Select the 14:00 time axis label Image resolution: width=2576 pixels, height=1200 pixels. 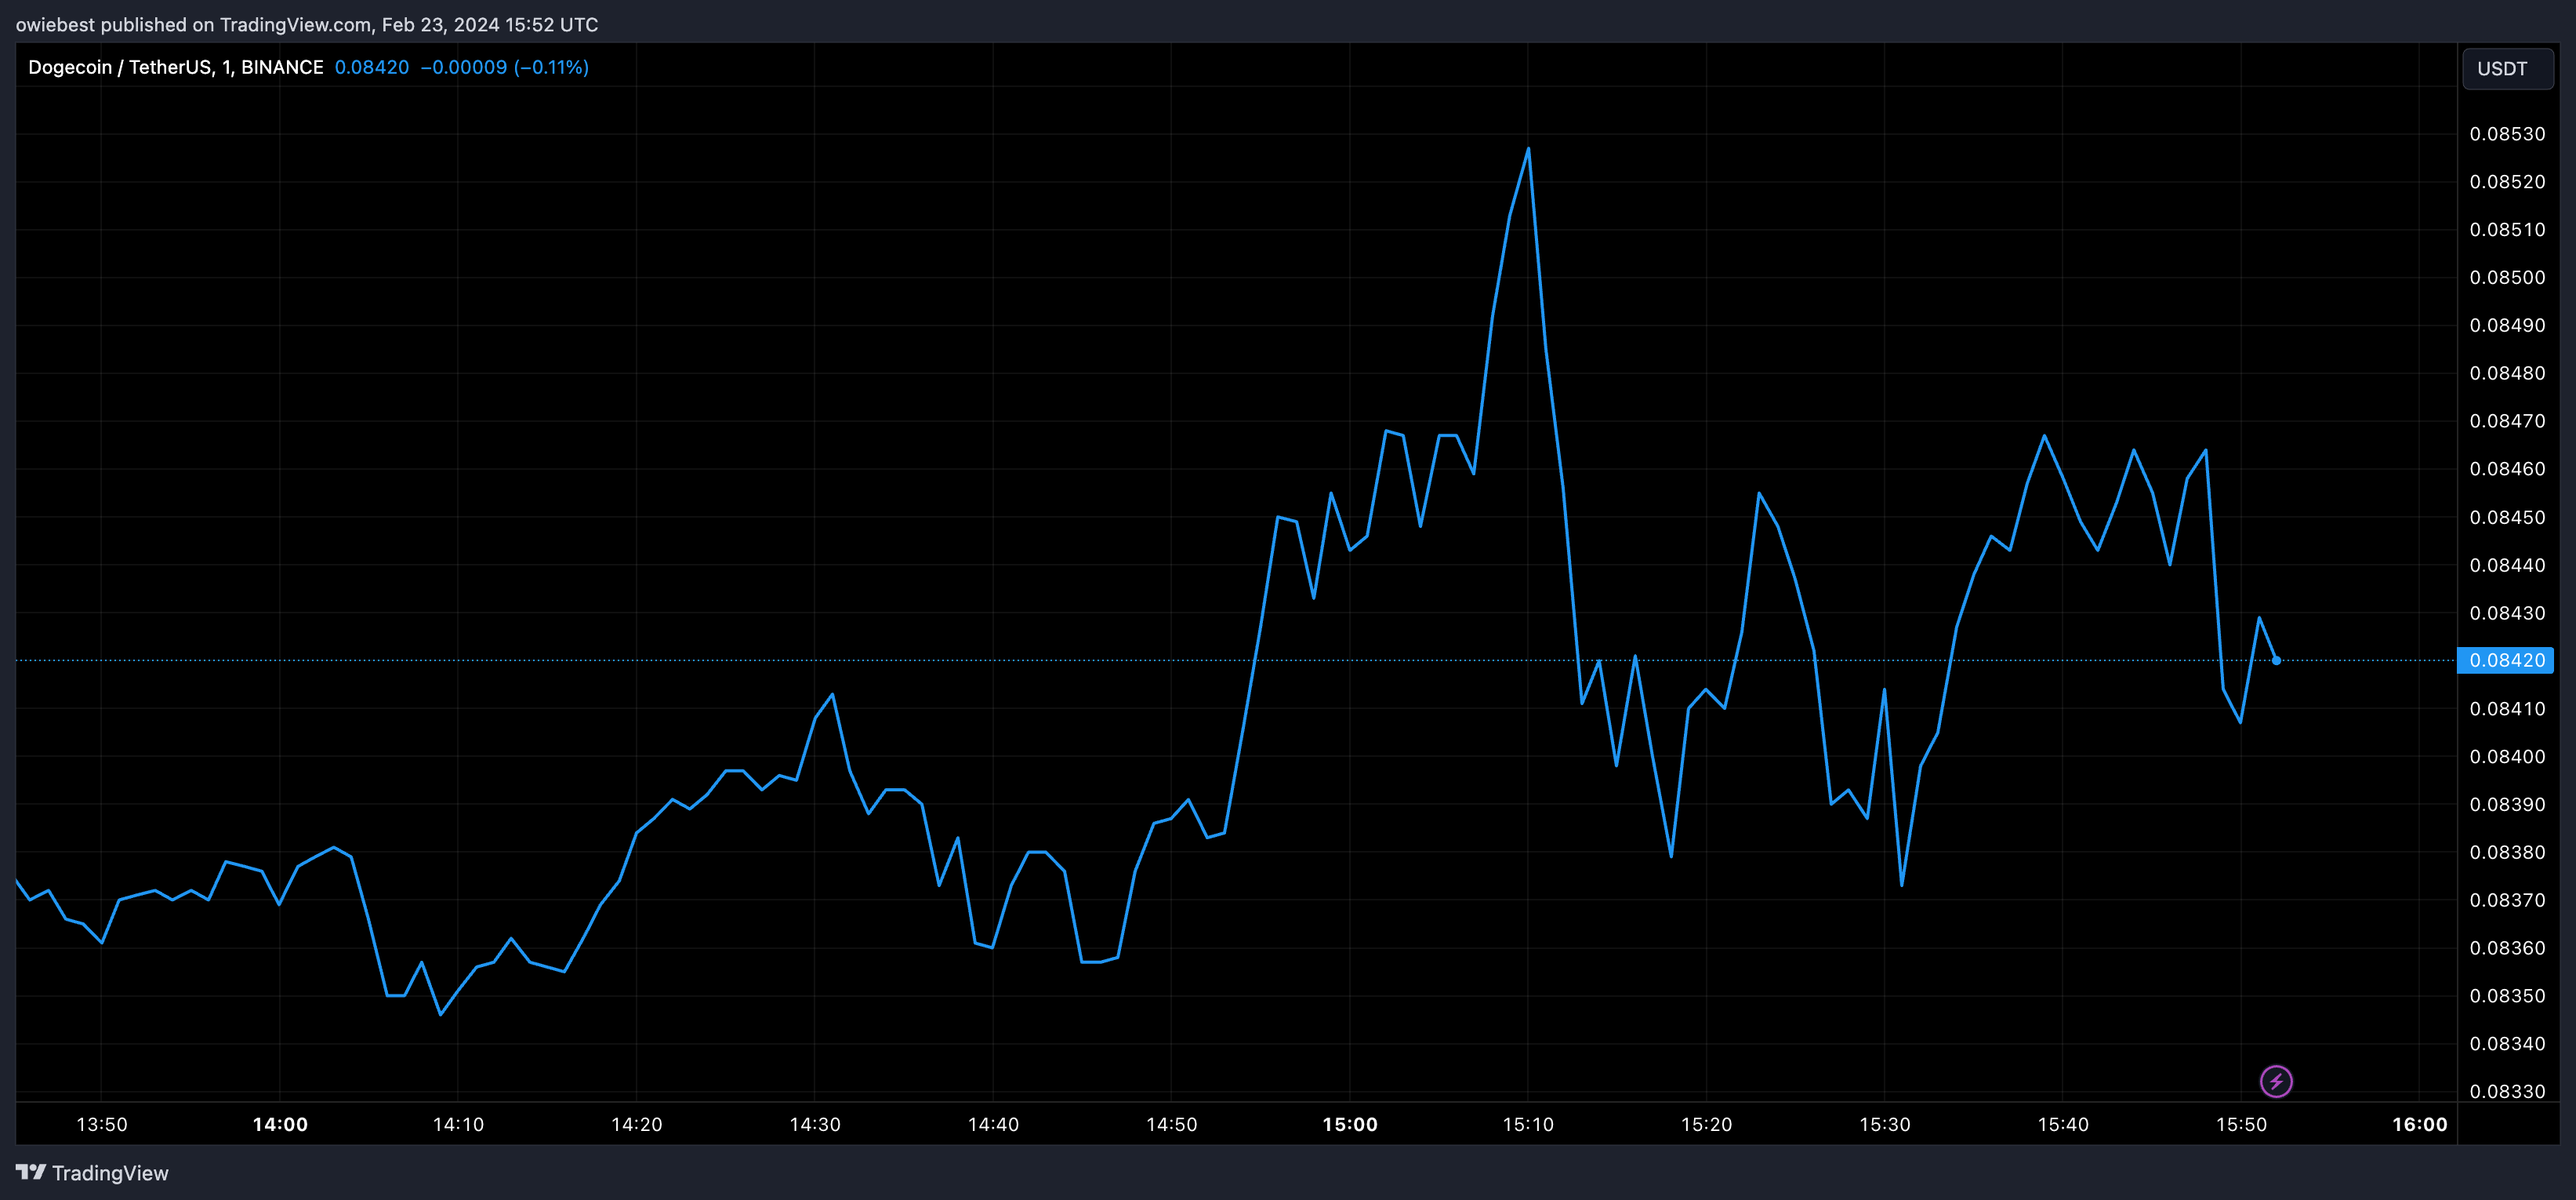(x=280, y=1124)
